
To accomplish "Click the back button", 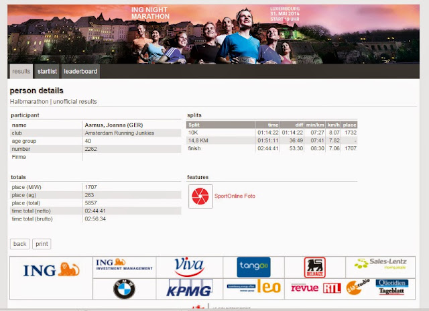I will click(x=19, y=244).
